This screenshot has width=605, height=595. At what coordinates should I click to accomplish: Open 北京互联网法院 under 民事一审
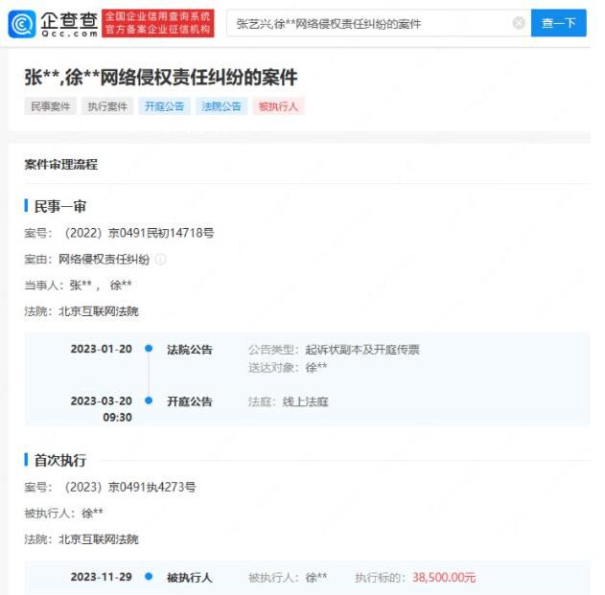click(98, 310)
